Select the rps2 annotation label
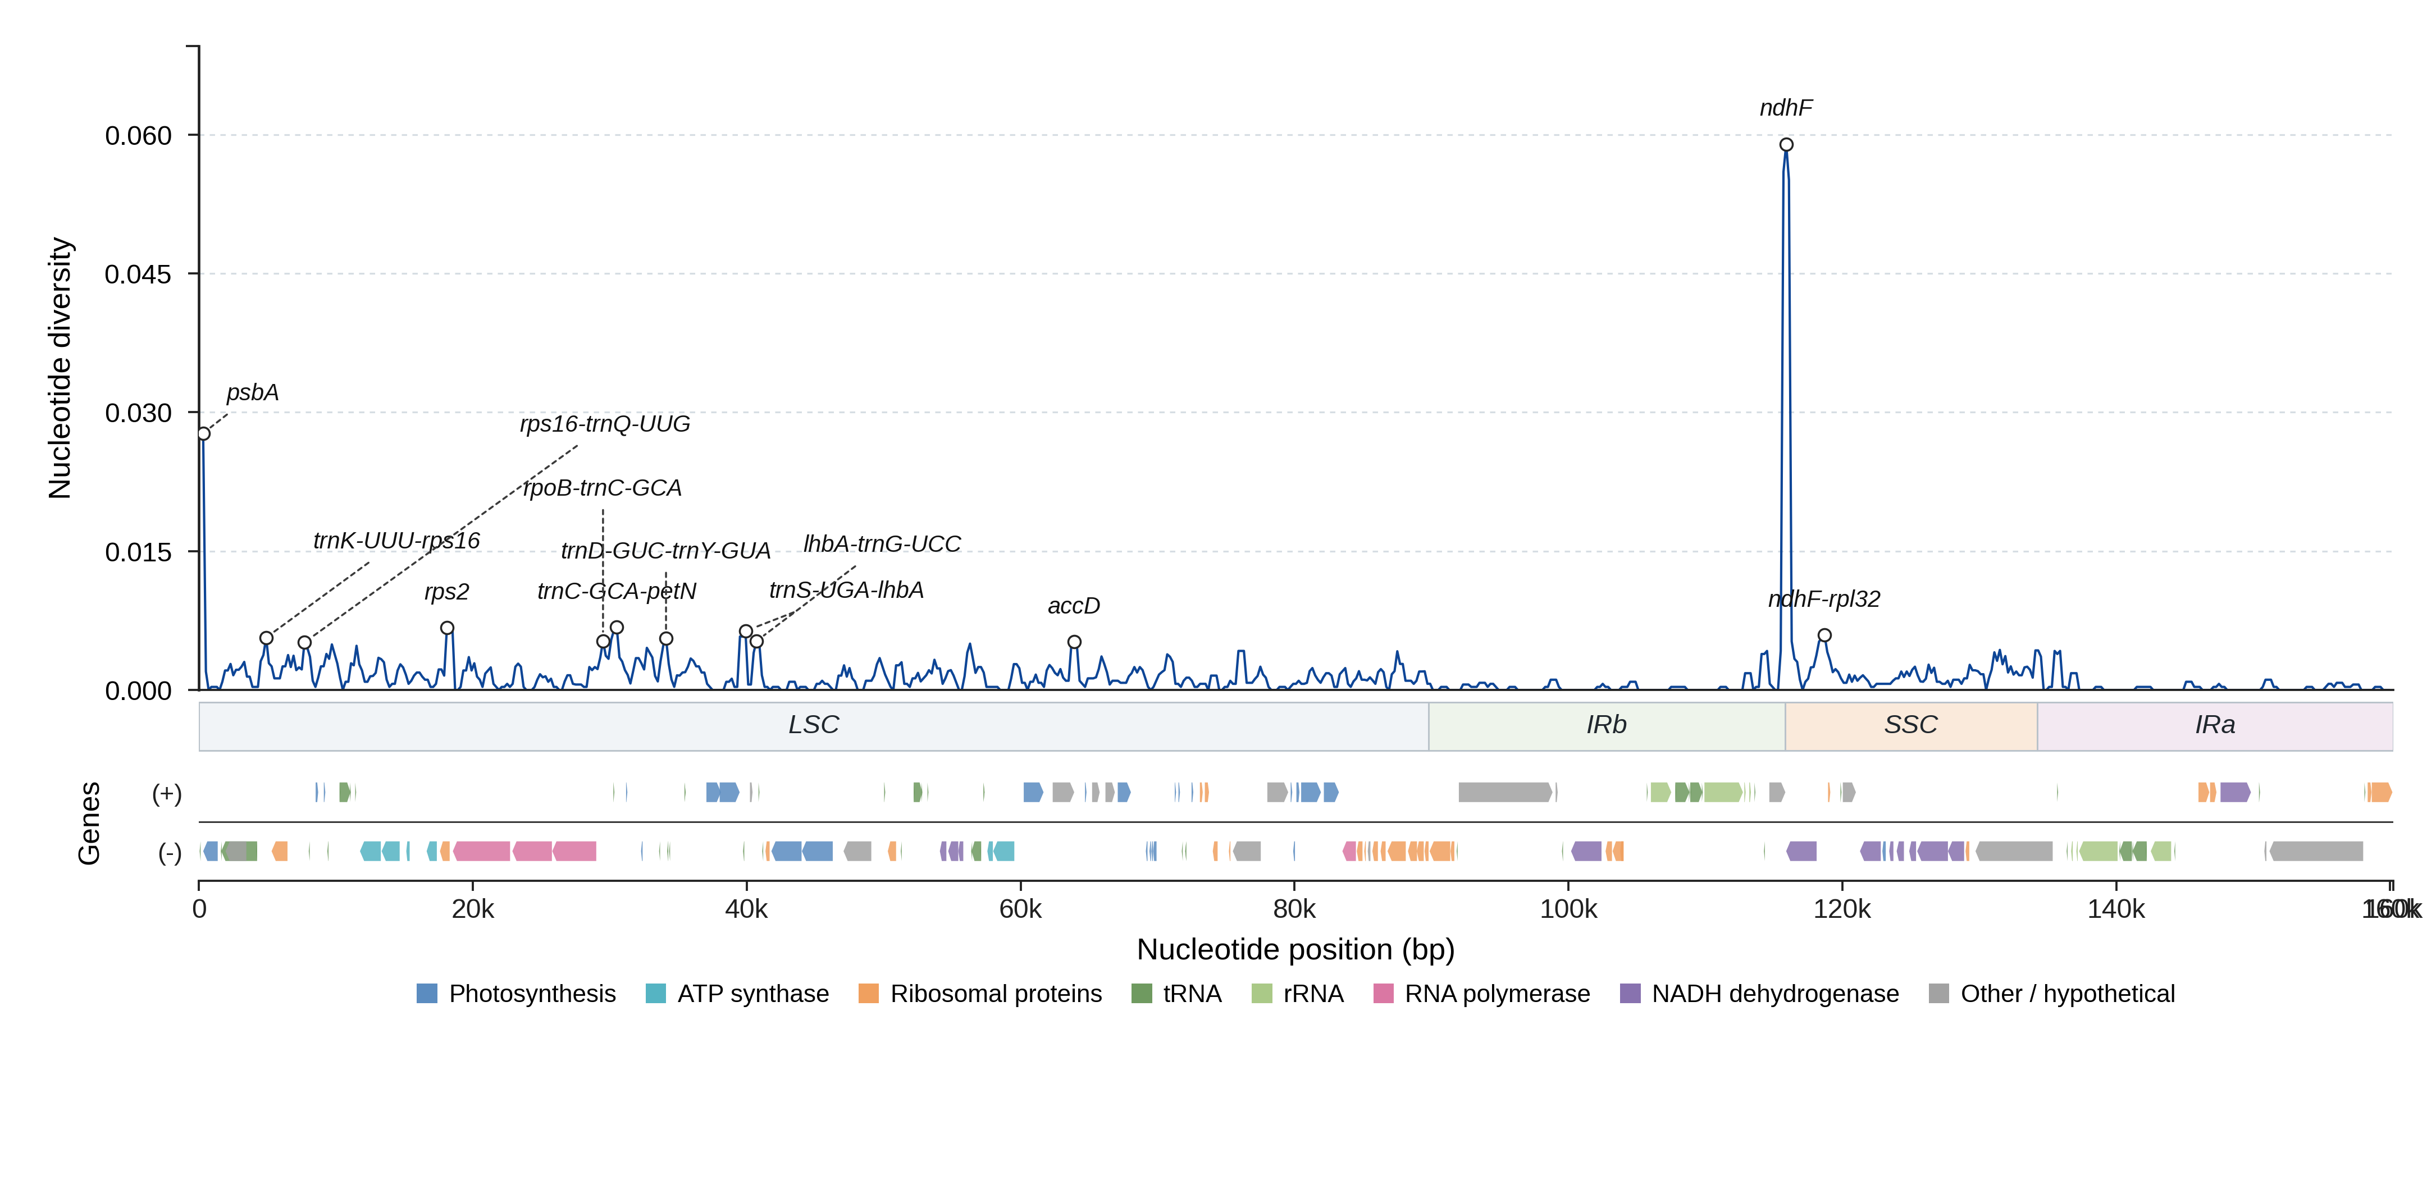 446,592
